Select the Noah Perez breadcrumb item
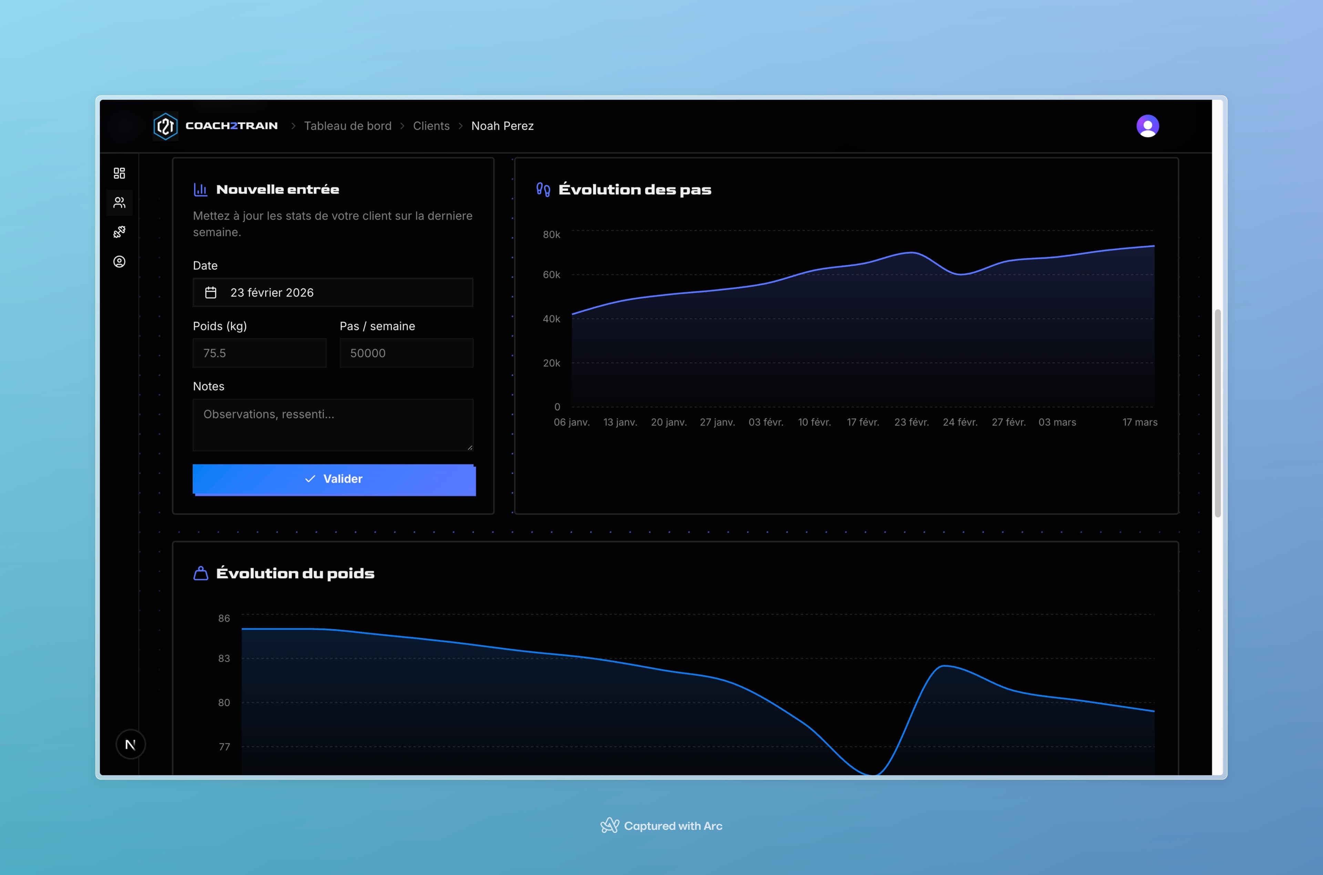The width and height of the screenshot is (1323, 875). pyautogui.click(x=502, y=126)
